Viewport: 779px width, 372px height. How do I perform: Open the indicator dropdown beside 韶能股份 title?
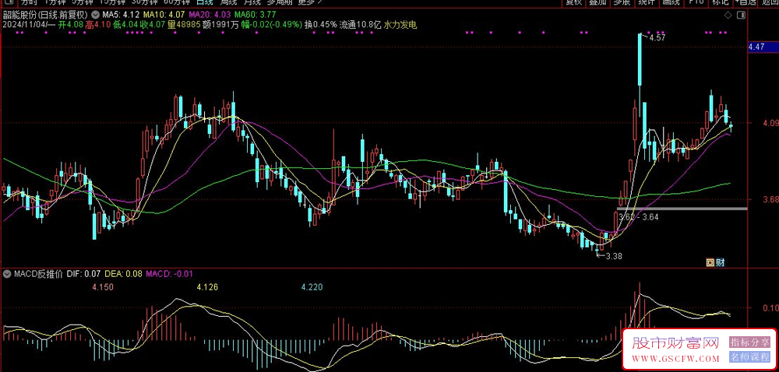[95, 15]
